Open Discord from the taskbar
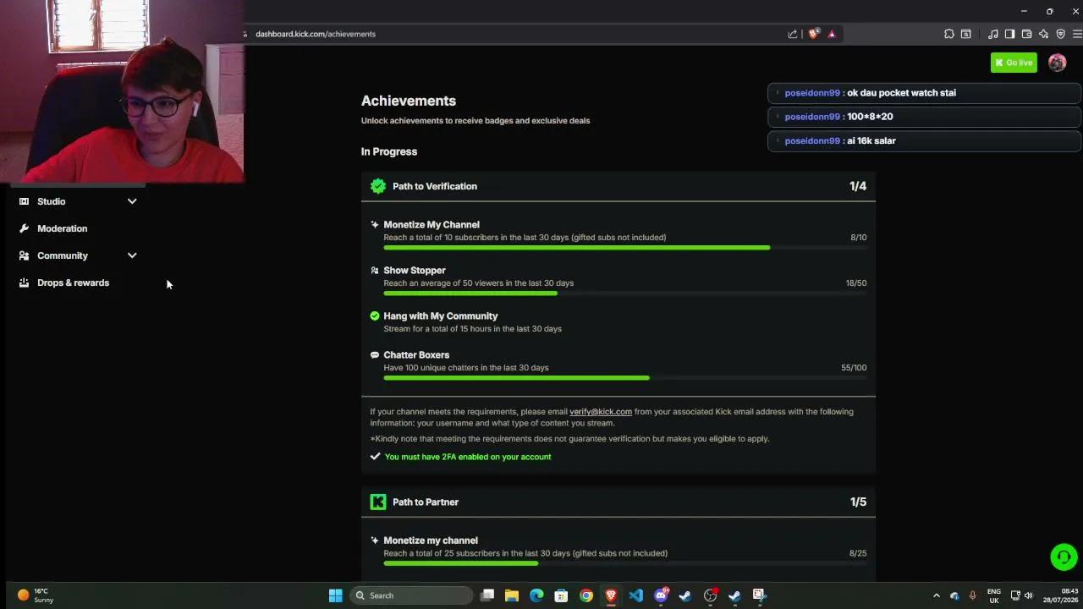 [x=661, y=595]
